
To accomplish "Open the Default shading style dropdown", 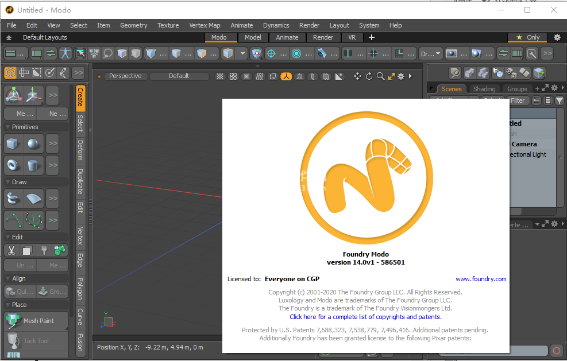I will (179, 76).
